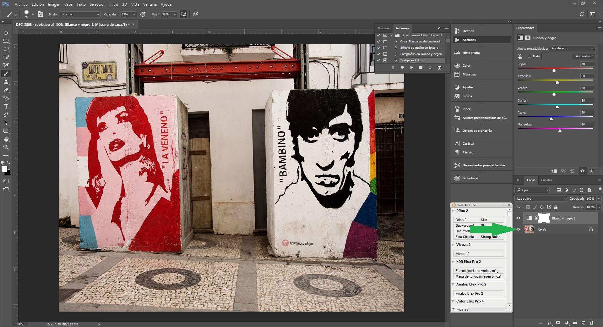
Task: Switch to the Historia tab
Action: 383,28
